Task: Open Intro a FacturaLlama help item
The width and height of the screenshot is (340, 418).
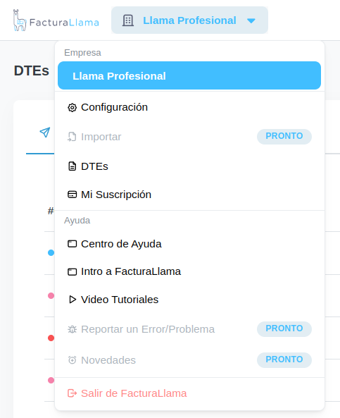Action: (189, 271)
